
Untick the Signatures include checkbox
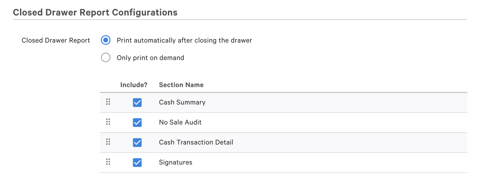[137, 163]
